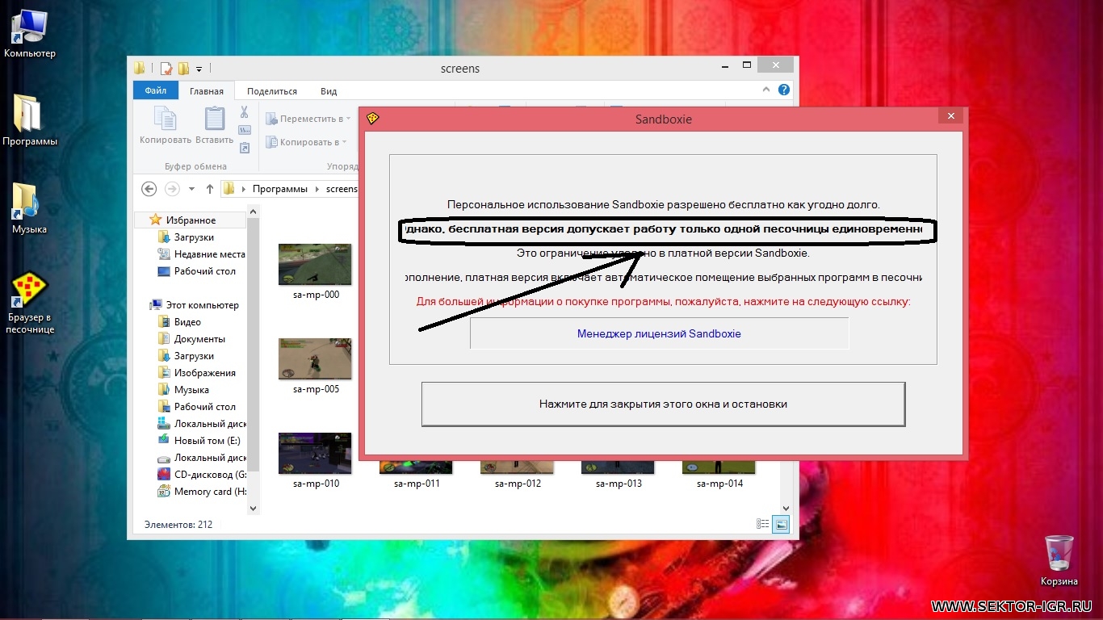Screen dimensions: 1103x620
Task: Click the sa-mp-011 file name
Action: click(x=417, y=484)
